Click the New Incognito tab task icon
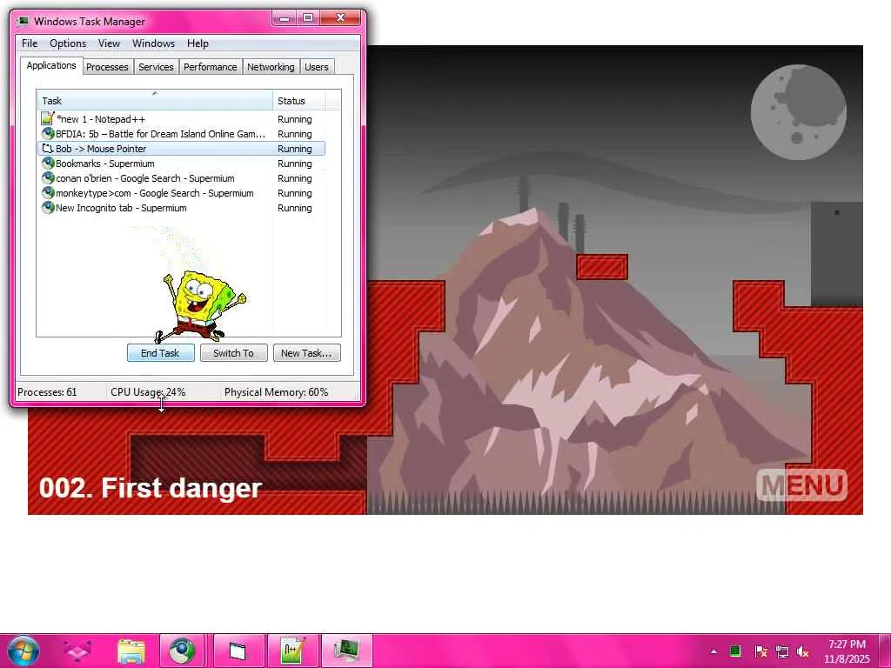891x668 pixels. tap(48, 207)
